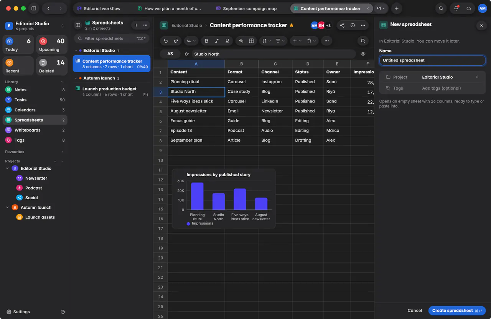Open the cell borders tool
Screen dimensions: 491x319
click(251, 41)
